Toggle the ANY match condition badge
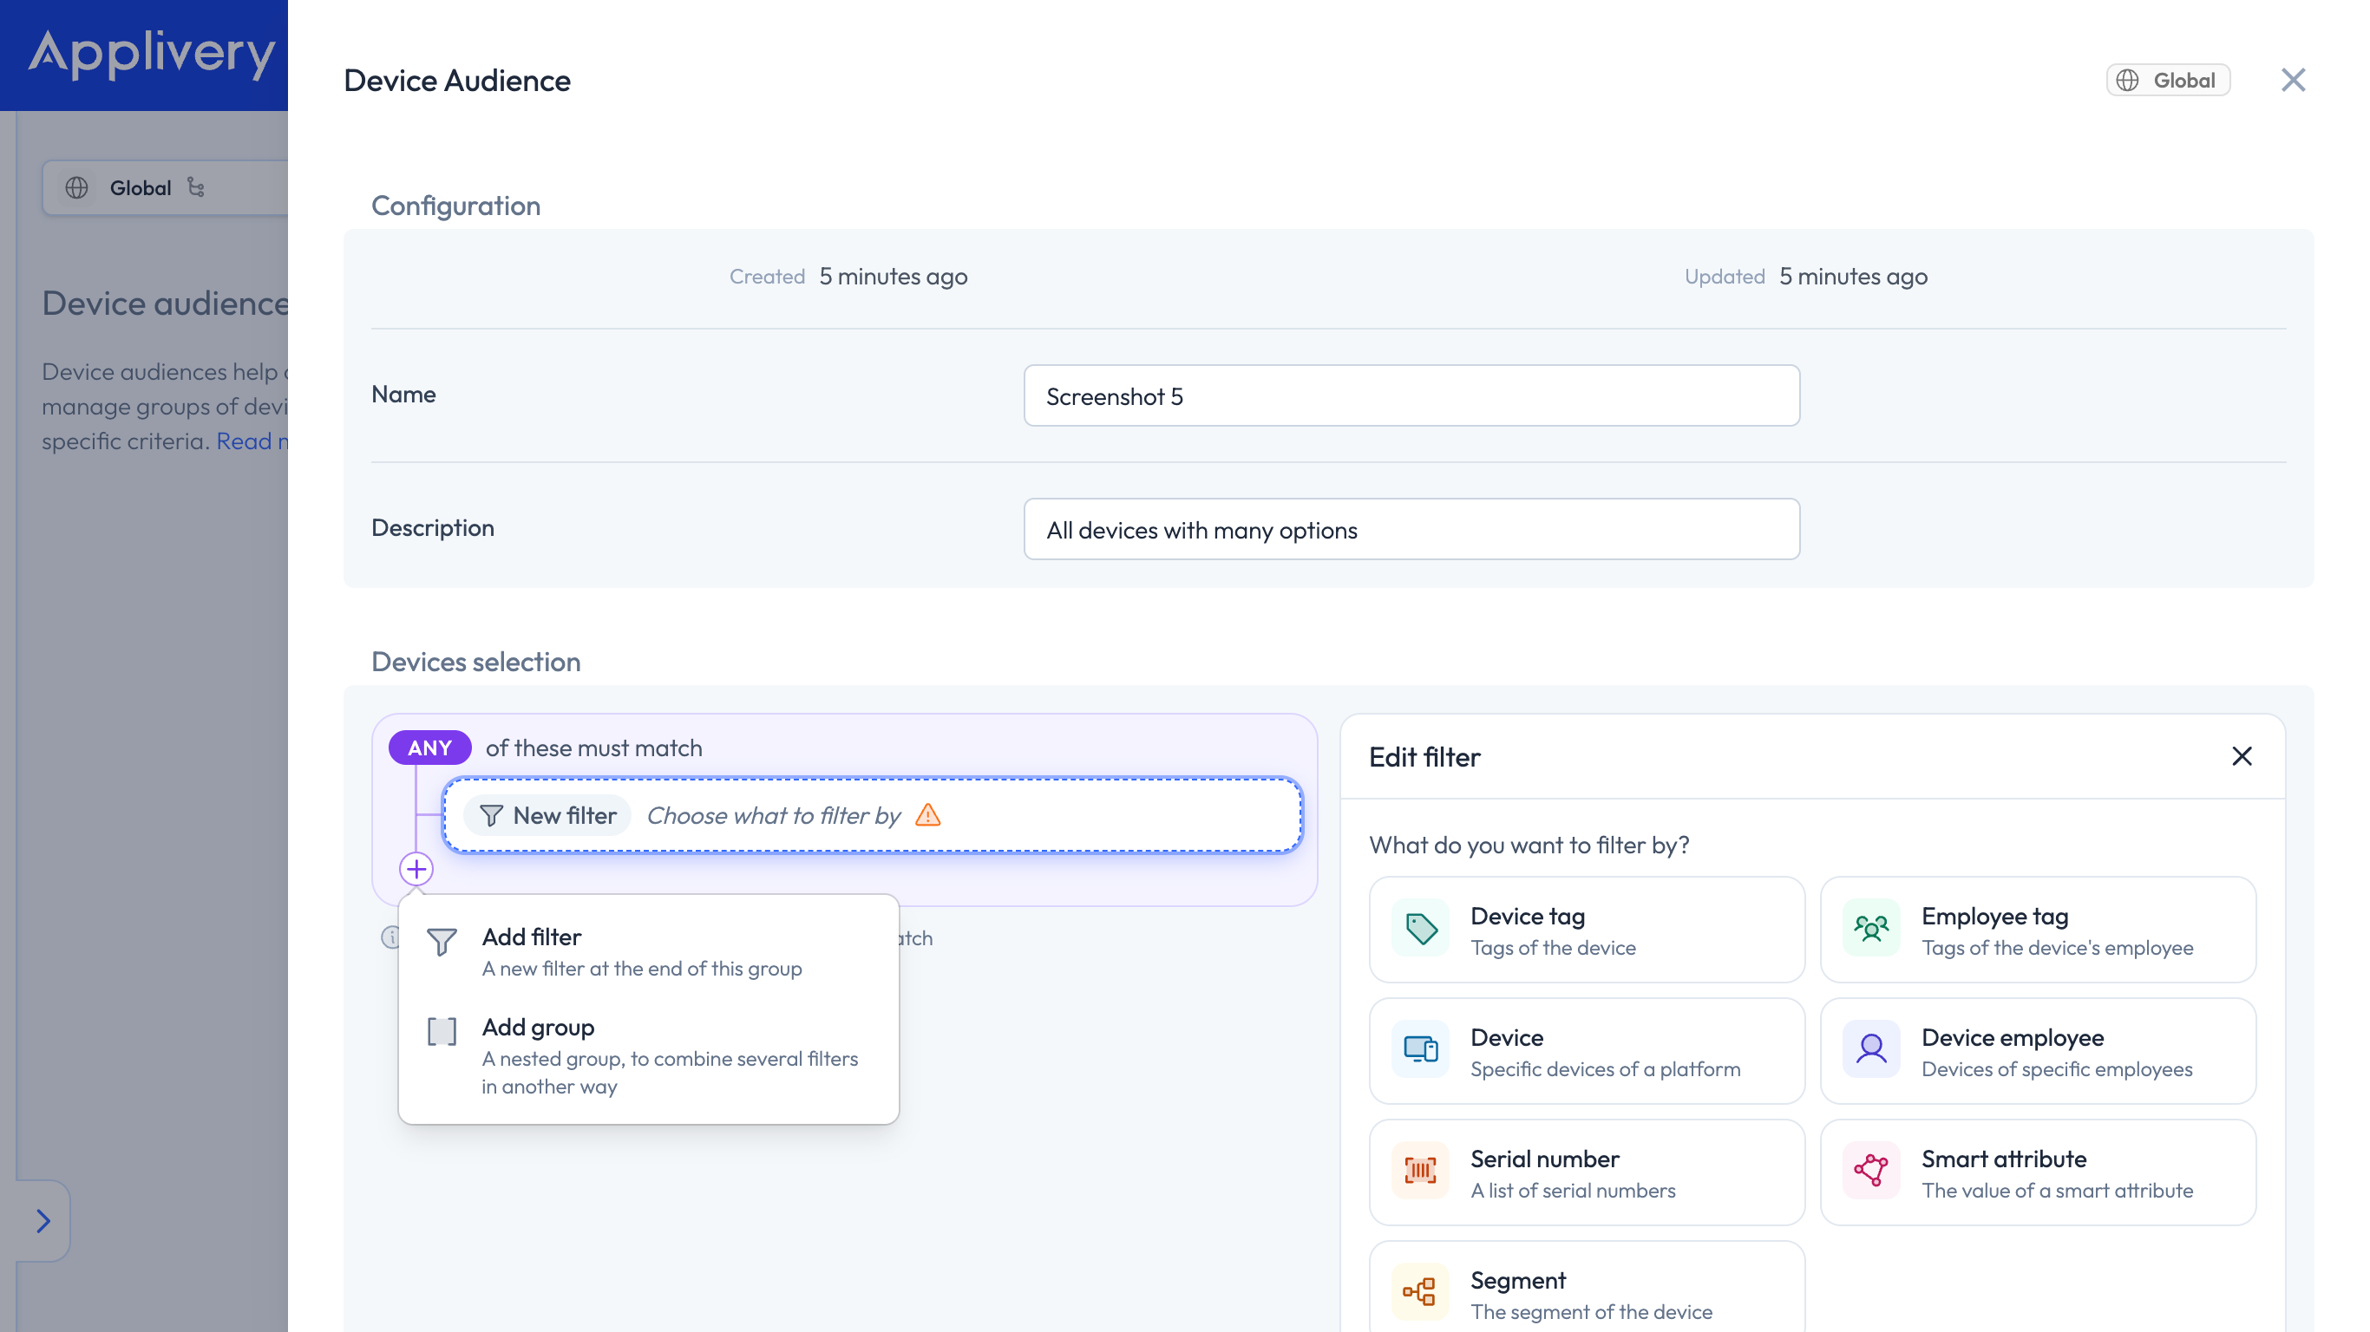 pyautogui.click(x=429, y=748)
